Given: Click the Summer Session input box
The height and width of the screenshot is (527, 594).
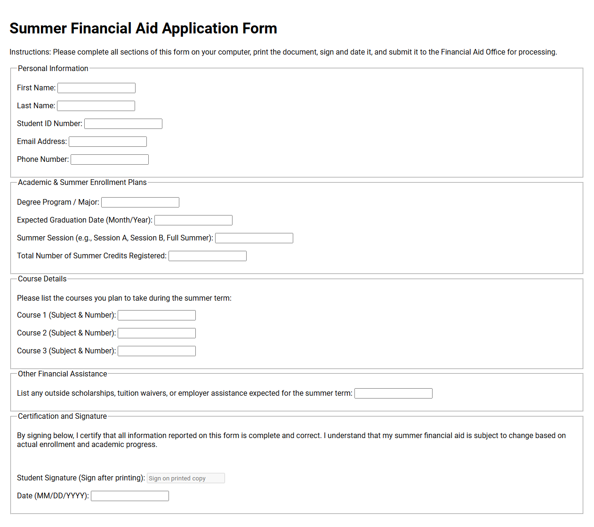Looking at the screenshot, I should pos(254,238).
